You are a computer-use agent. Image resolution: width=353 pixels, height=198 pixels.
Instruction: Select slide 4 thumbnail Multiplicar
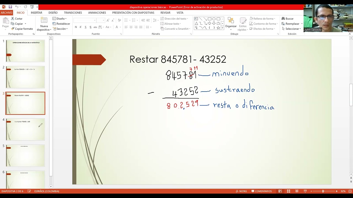tap(25, 129)
